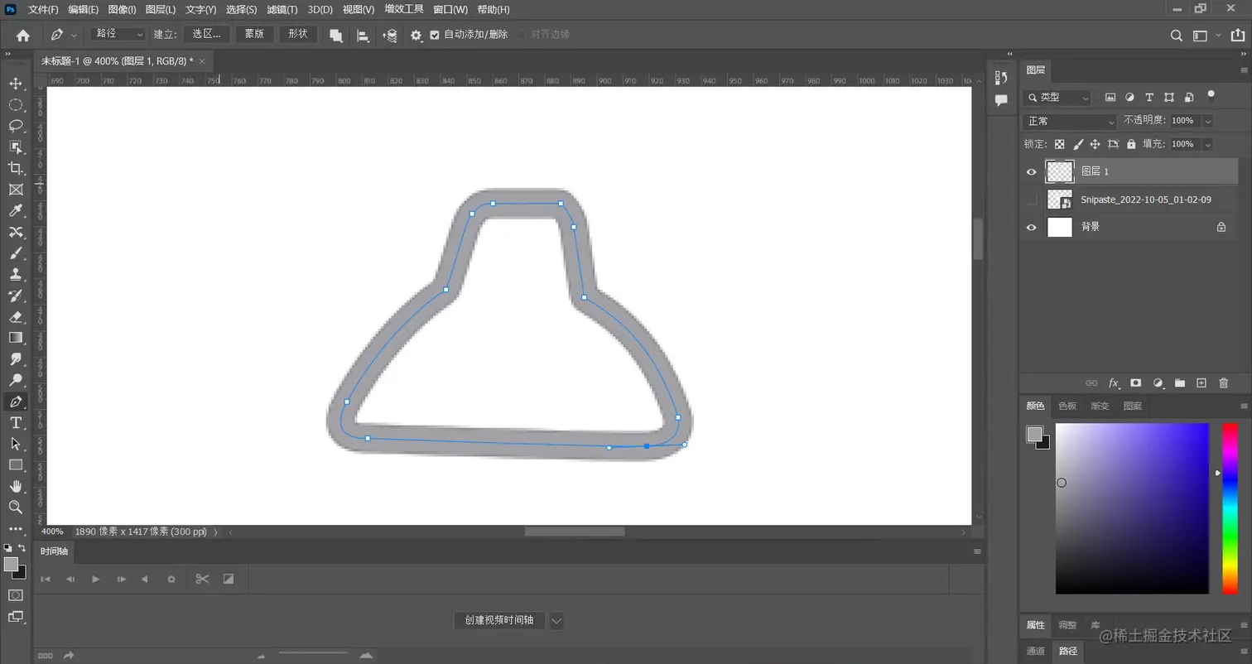
Task: Open the 不透明度 opacity dropdown
Action: tap(1207, 121)
